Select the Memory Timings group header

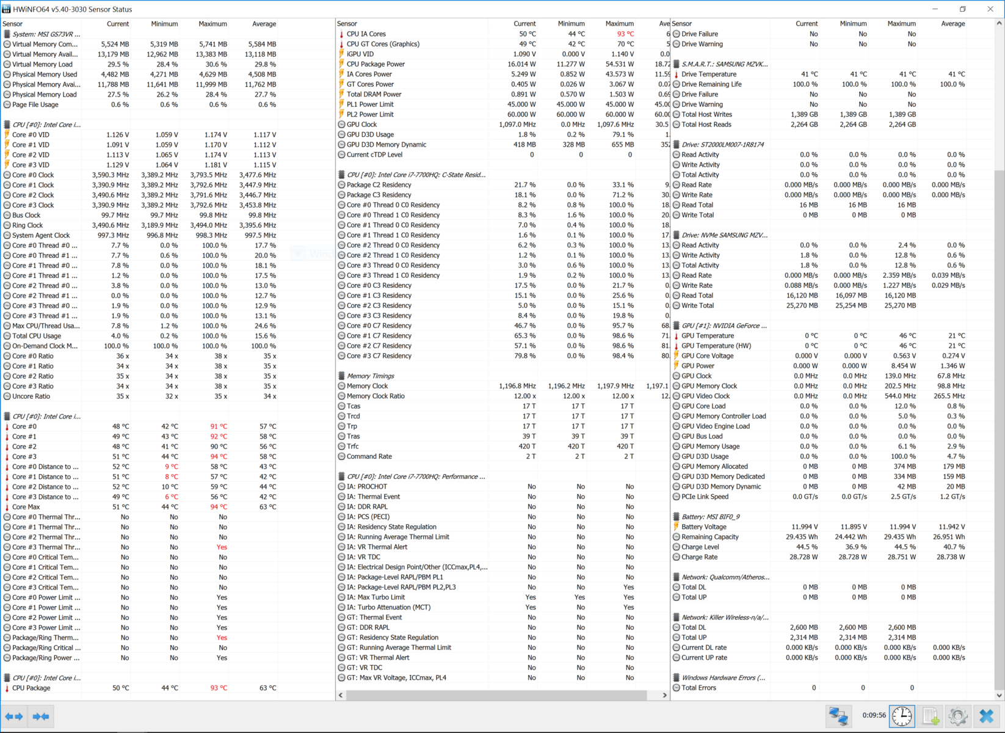[370, 376]
